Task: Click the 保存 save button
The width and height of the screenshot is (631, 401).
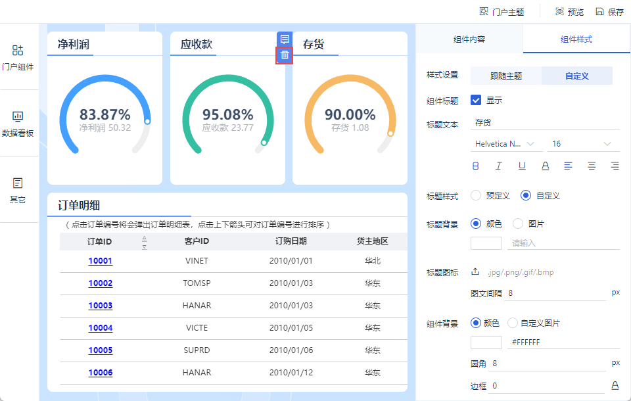Action: pyautogui.click(x=609, y=12)
